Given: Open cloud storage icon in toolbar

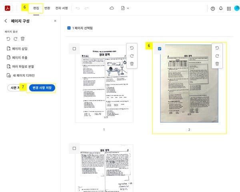Looking at the screenshot, I should click(112, 8).
